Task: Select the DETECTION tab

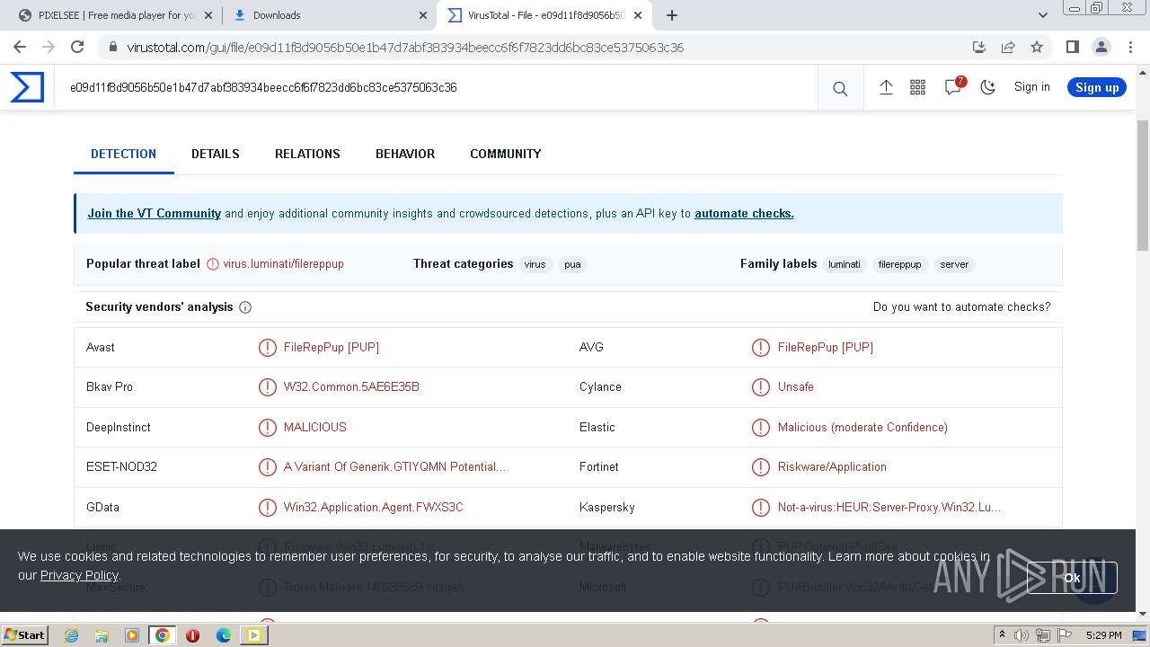Action: [123, 154]
